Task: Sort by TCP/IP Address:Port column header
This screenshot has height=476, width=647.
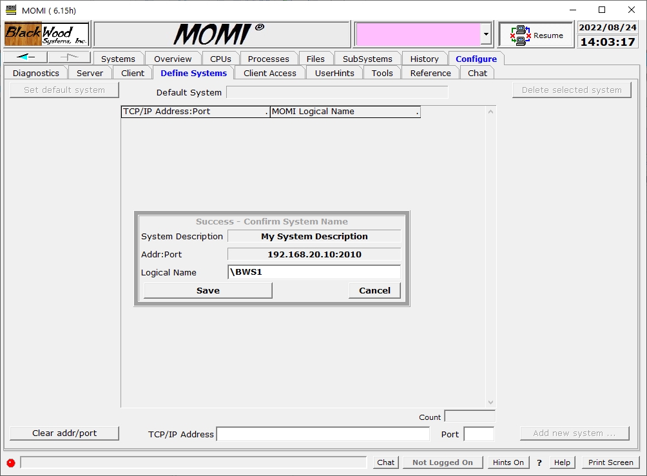Action: (x=196, y=112)
